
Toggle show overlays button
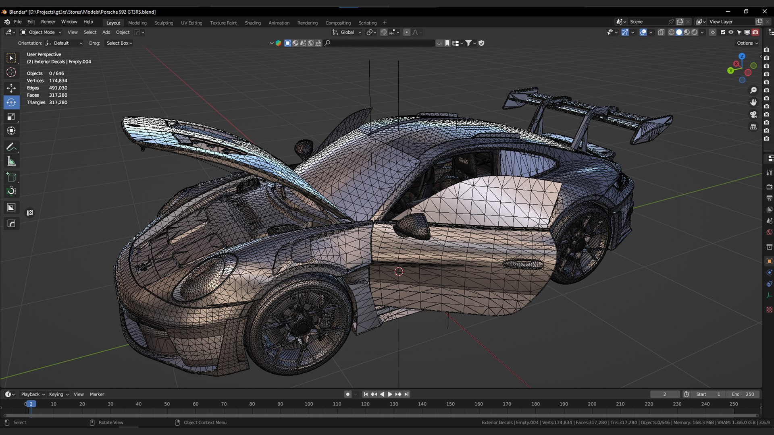pos(643,32)
